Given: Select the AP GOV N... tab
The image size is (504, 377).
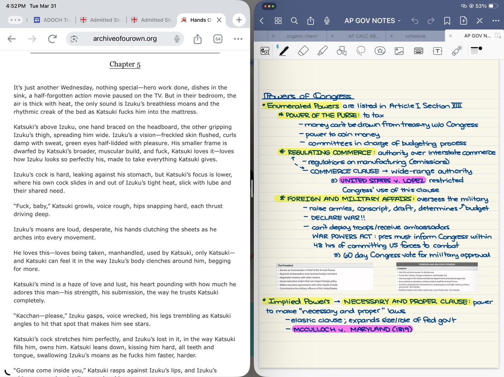Looking at the screenshot, I should click(478, 36).
